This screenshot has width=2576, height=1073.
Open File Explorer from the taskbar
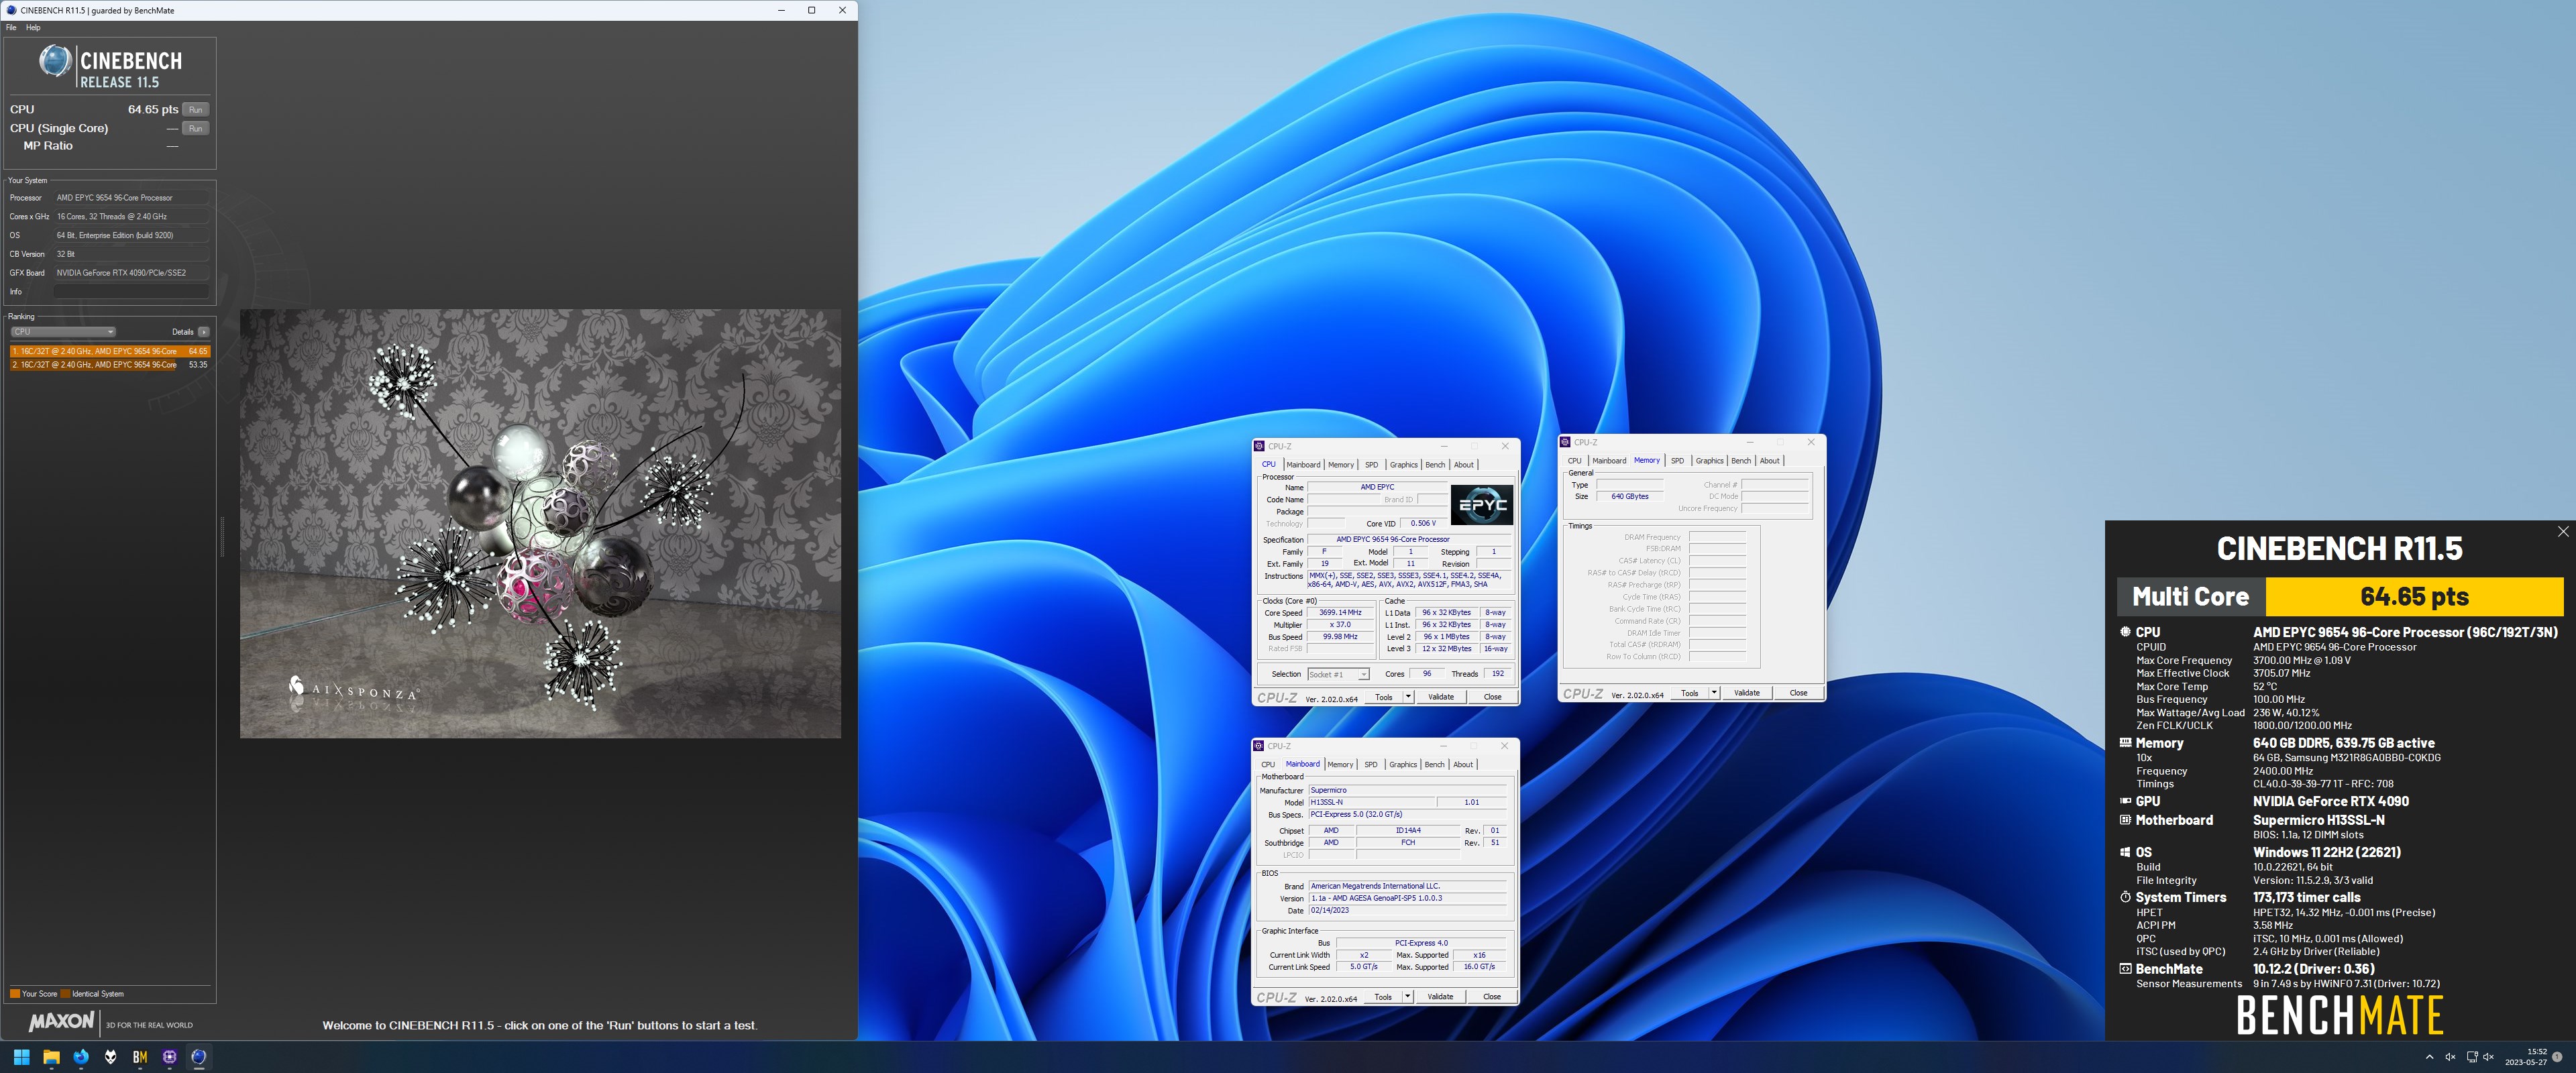[x=51, y=1056]
